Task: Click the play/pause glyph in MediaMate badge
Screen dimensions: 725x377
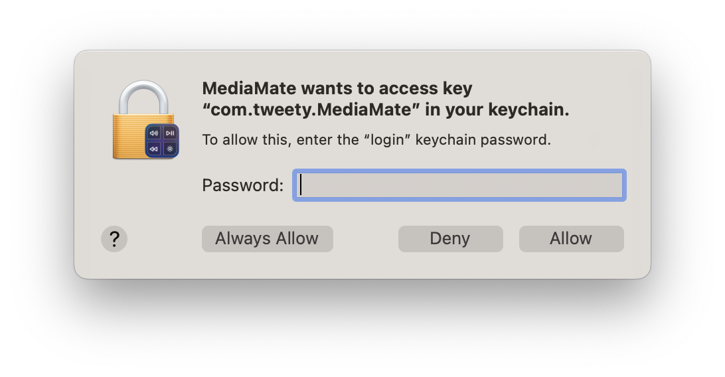Action: click(170, 133)
